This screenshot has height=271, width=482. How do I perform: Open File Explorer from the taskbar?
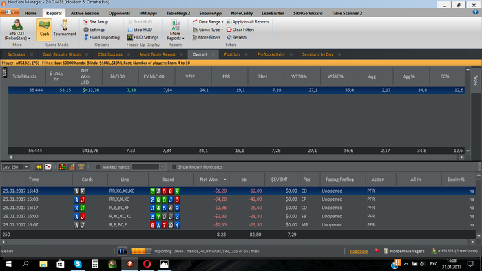coord(43,264)
